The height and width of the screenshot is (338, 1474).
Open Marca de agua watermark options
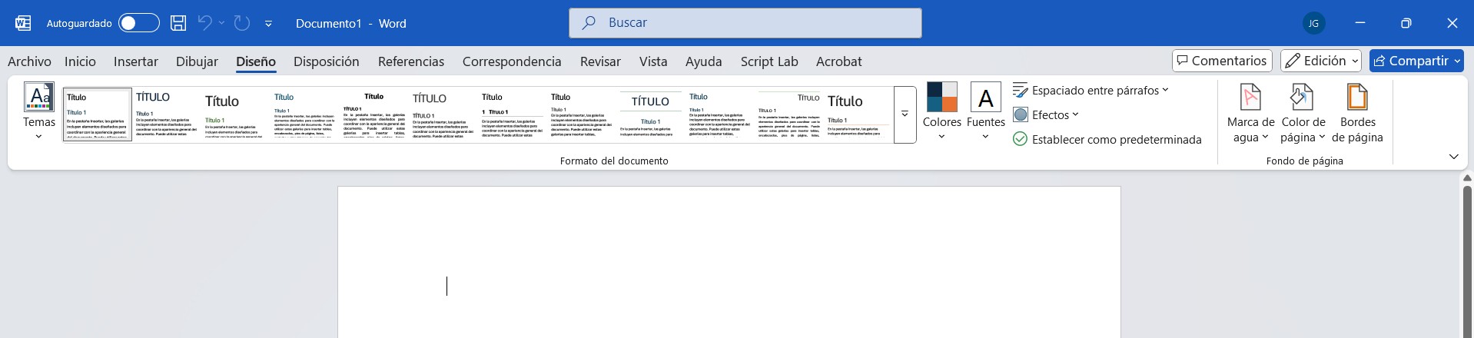point(1250,113)
